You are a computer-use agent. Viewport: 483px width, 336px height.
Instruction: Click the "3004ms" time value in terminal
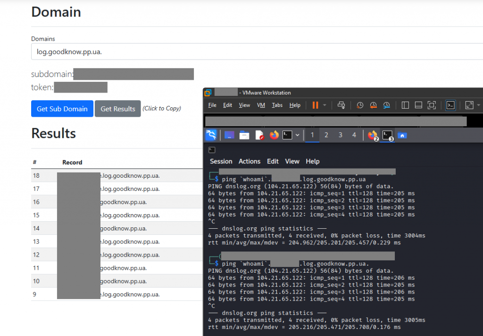tap(415, 236)
